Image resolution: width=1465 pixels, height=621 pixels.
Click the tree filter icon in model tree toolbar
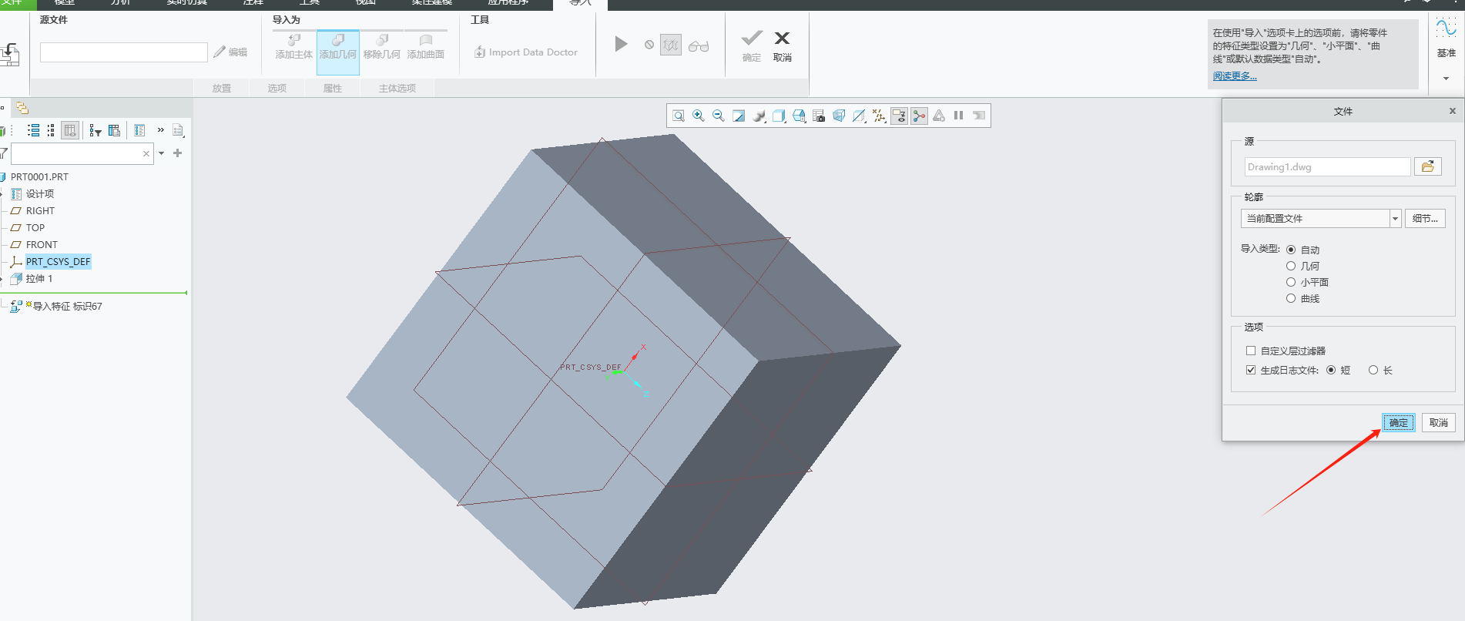pos(95,131)
